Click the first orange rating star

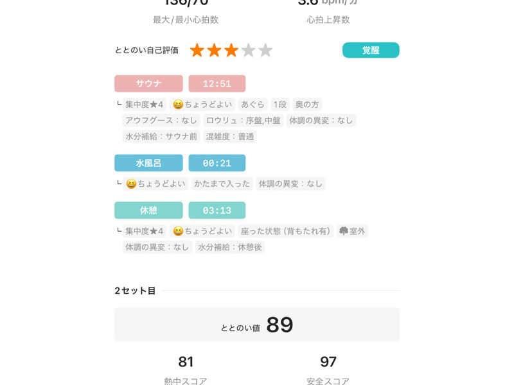point(197,50)
